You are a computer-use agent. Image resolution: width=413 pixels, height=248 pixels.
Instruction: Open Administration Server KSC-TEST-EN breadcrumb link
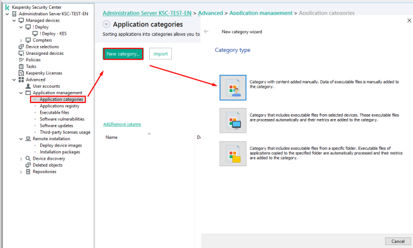[x=147, y=13]
